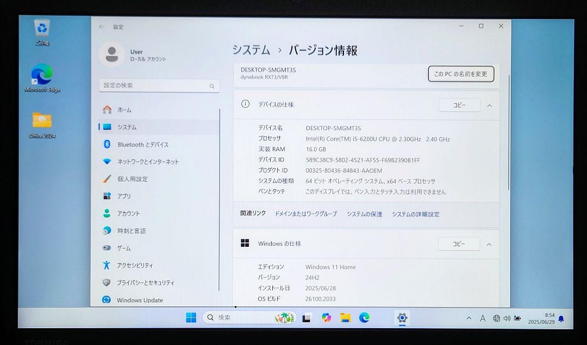Open the clock showing 8:54
The image size is (587, 345).
(x=541, y=318)
